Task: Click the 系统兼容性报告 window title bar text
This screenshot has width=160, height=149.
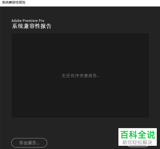Action: 14,3
